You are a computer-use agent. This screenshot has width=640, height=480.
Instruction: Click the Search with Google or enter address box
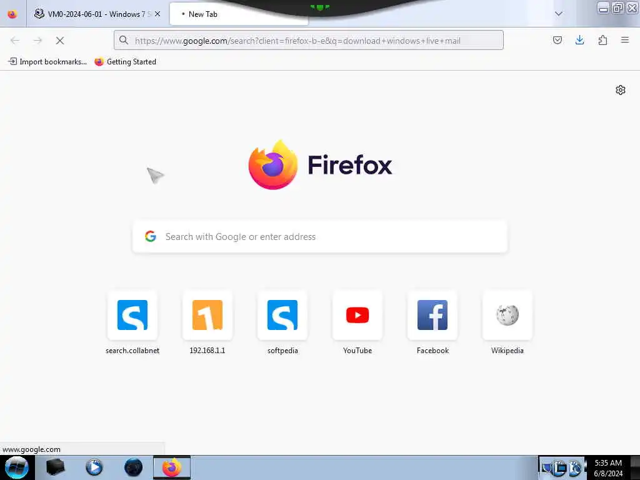pyautogui.click(x=320, y=237)
